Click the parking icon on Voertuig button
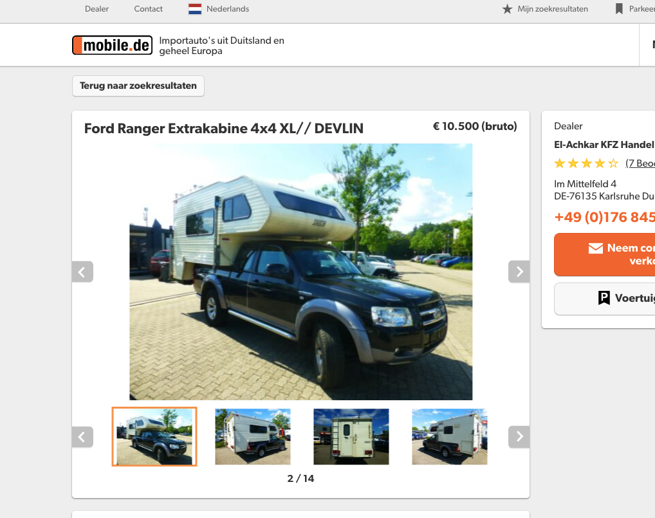The width and height of the screenshot is (655, 518). tap(604, 298)
